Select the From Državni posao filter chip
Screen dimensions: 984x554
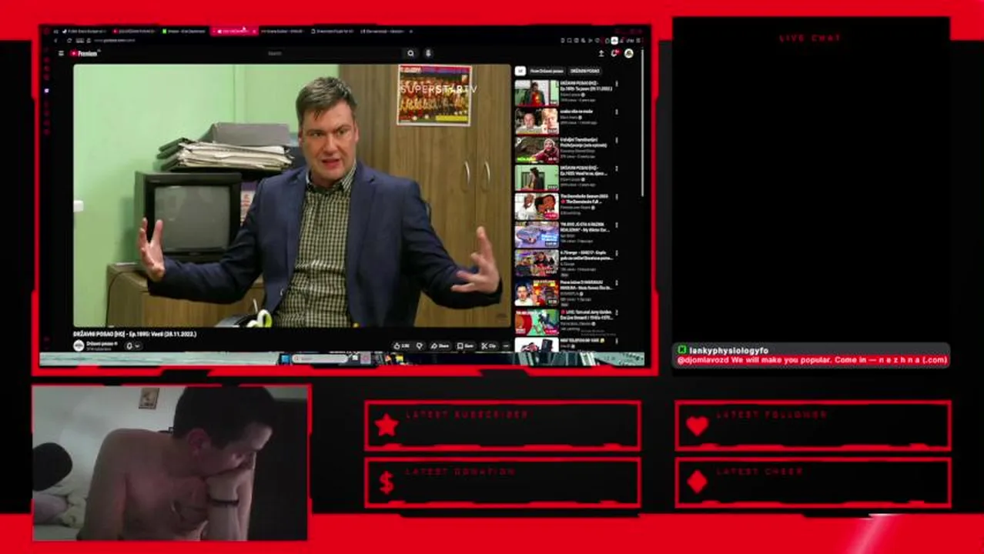pos(547,71)
